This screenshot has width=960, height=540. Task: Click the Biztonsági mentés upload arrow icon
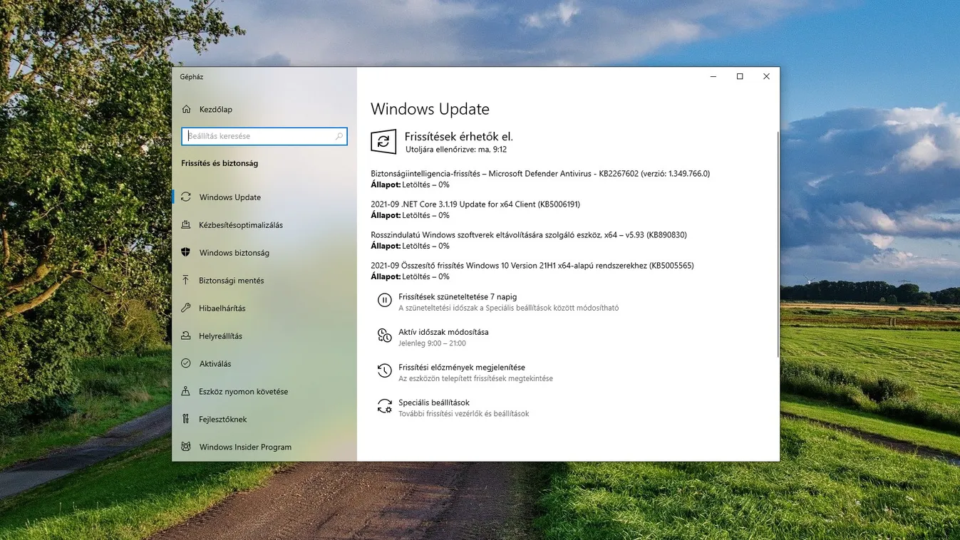click(186, 280)
